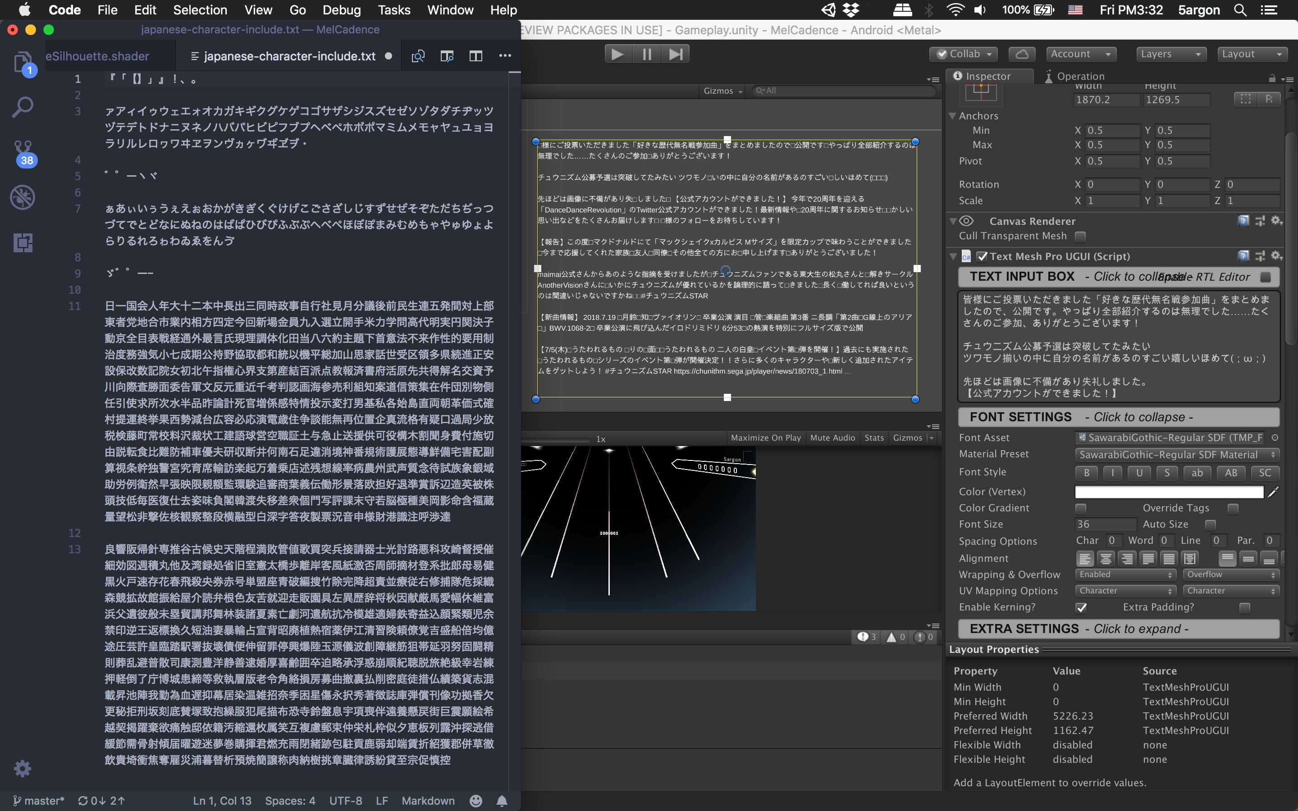Open Canvas Renderer gear settings menu

(x=1276, y=221)
